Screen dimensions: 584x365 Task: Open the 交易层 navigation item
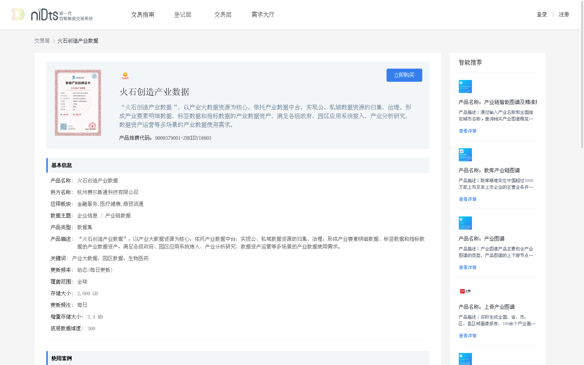[223, 15]
